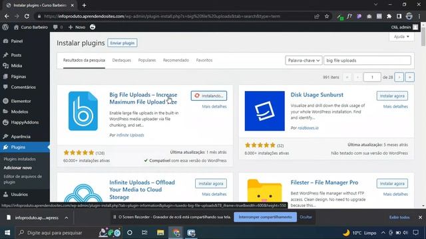Screen dimensions: 426x239
Task: Click the current page number field
Action: click(x=372, y=77)
